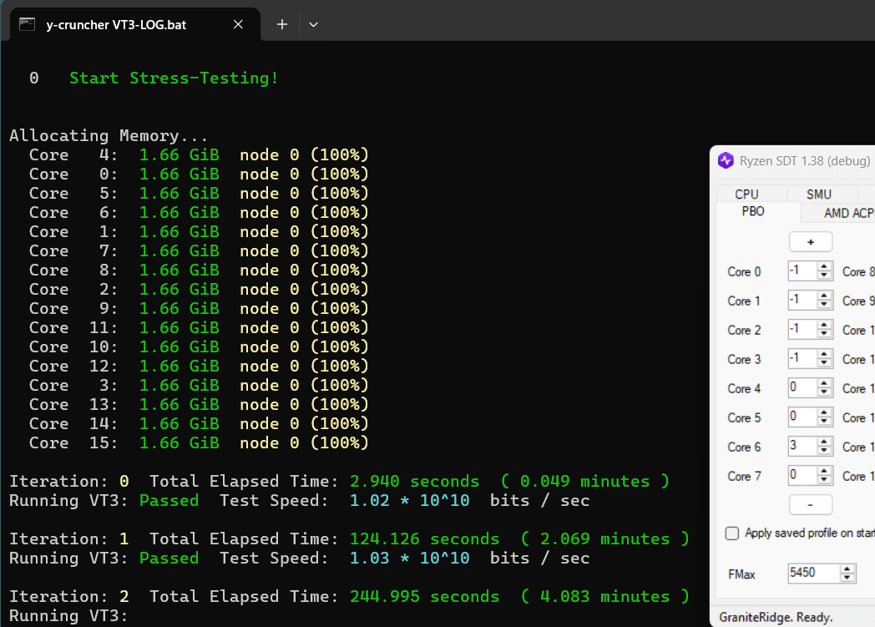Viewport: 875px width, 627px height.
Task: Enable Apply saved profile on start checkbox
Action: tap(731, 533)
